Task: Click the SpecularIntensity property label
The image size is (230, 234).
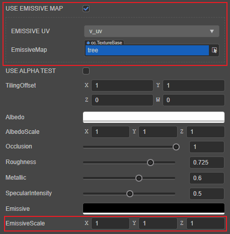Action: (29, 193)
